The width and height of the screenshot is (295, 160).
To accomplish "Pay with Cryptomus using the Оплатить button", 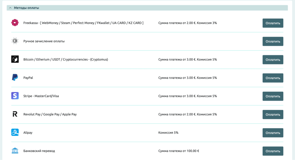I will tap(273, 60).
